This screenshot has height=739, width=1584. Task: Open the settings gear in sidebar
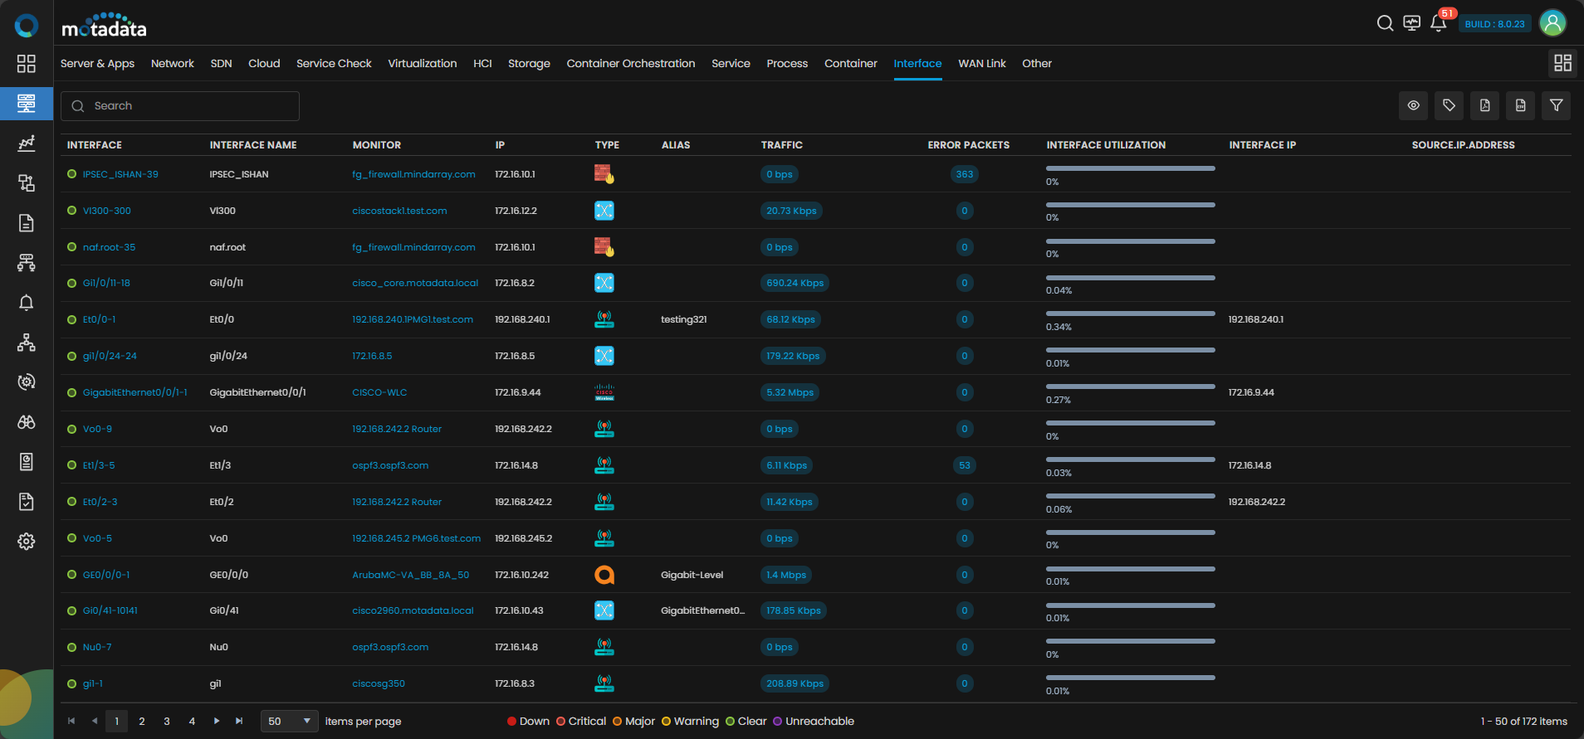click(x=27, y=542)
